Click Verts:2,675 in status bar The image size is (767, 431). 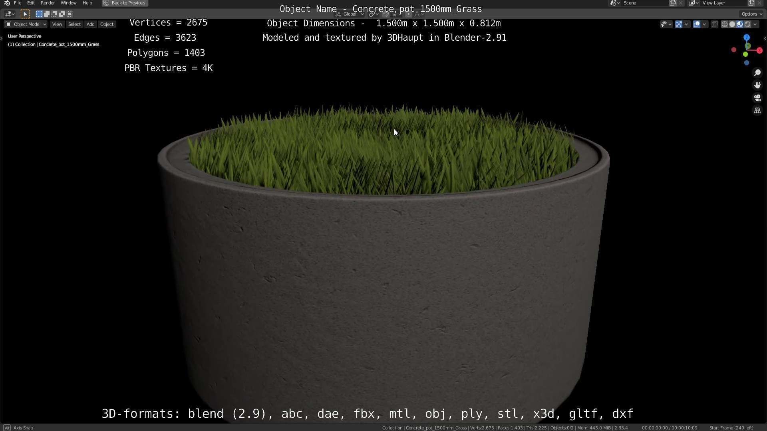[x=482, y=428]
